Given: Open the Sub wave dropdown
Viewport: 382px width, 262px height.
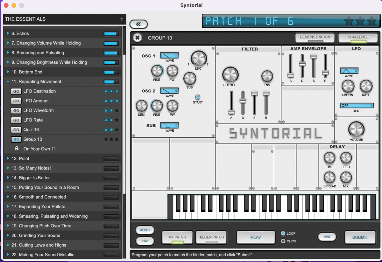Looking at the screenshot, I should [x=169, y=125].
